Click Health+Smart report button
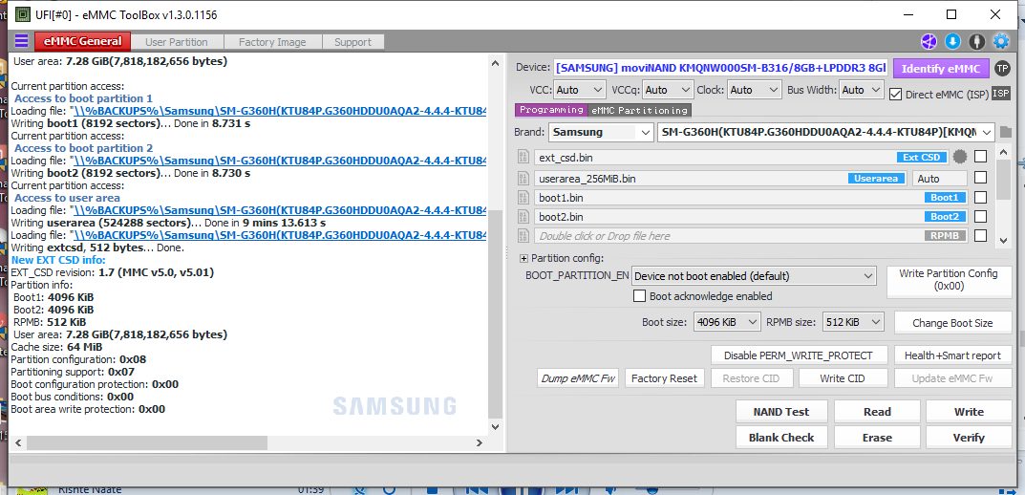 click(x=952, y=355)
